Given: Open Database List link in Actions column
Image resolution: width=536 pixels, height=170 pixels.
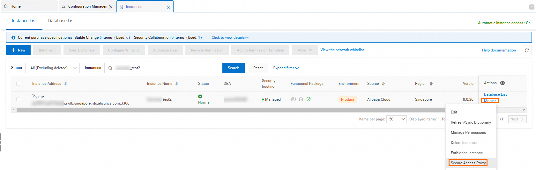Looking at the screenshot, I should click(x=495, y=94).
